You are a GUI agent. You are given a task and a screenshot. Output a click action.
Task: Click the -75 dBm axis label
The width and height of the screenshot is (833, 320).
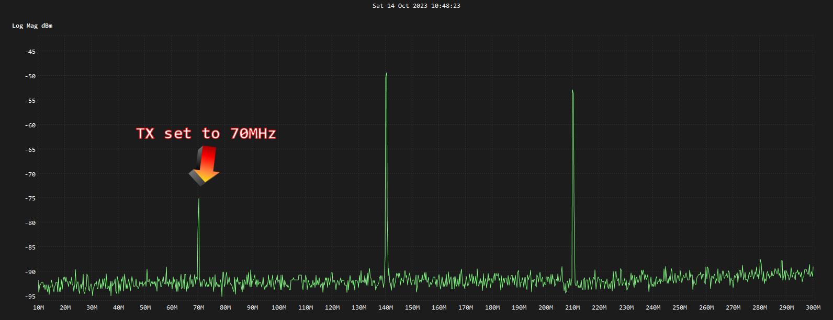click(x=30, y=198)
